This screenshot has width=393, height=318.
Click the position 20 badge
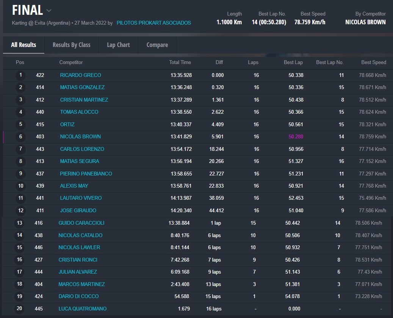(x=19, y=309)
